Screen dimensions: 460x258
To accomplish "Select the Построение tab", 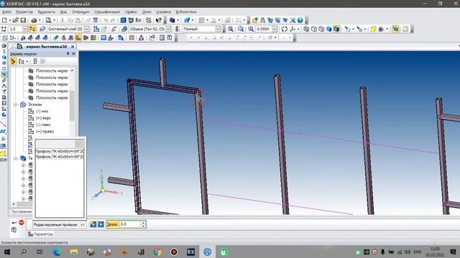I will (21, 211).
